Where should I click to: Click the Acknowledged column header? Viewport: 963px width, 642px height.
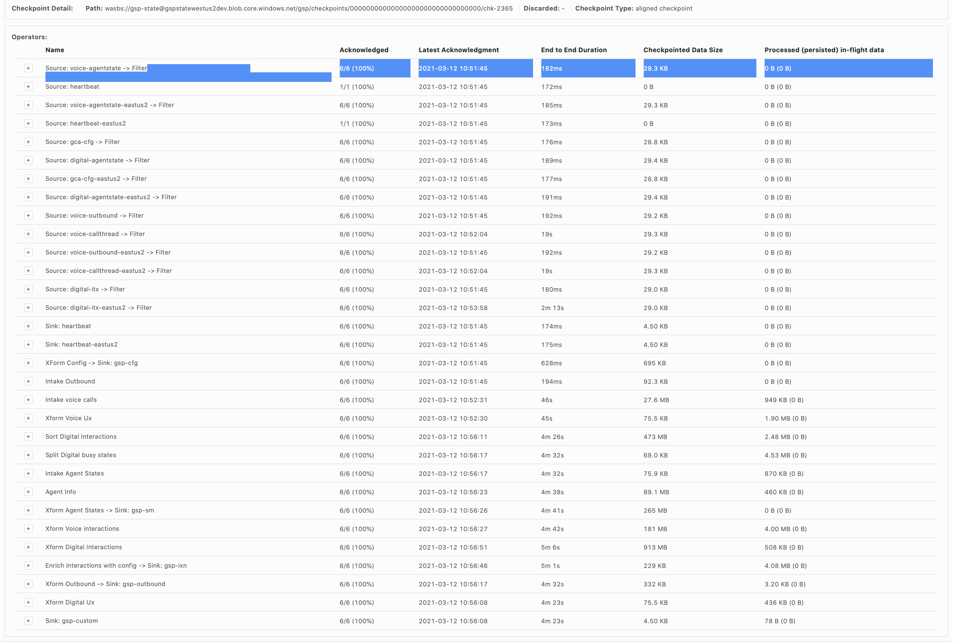(x=364, y=50)
